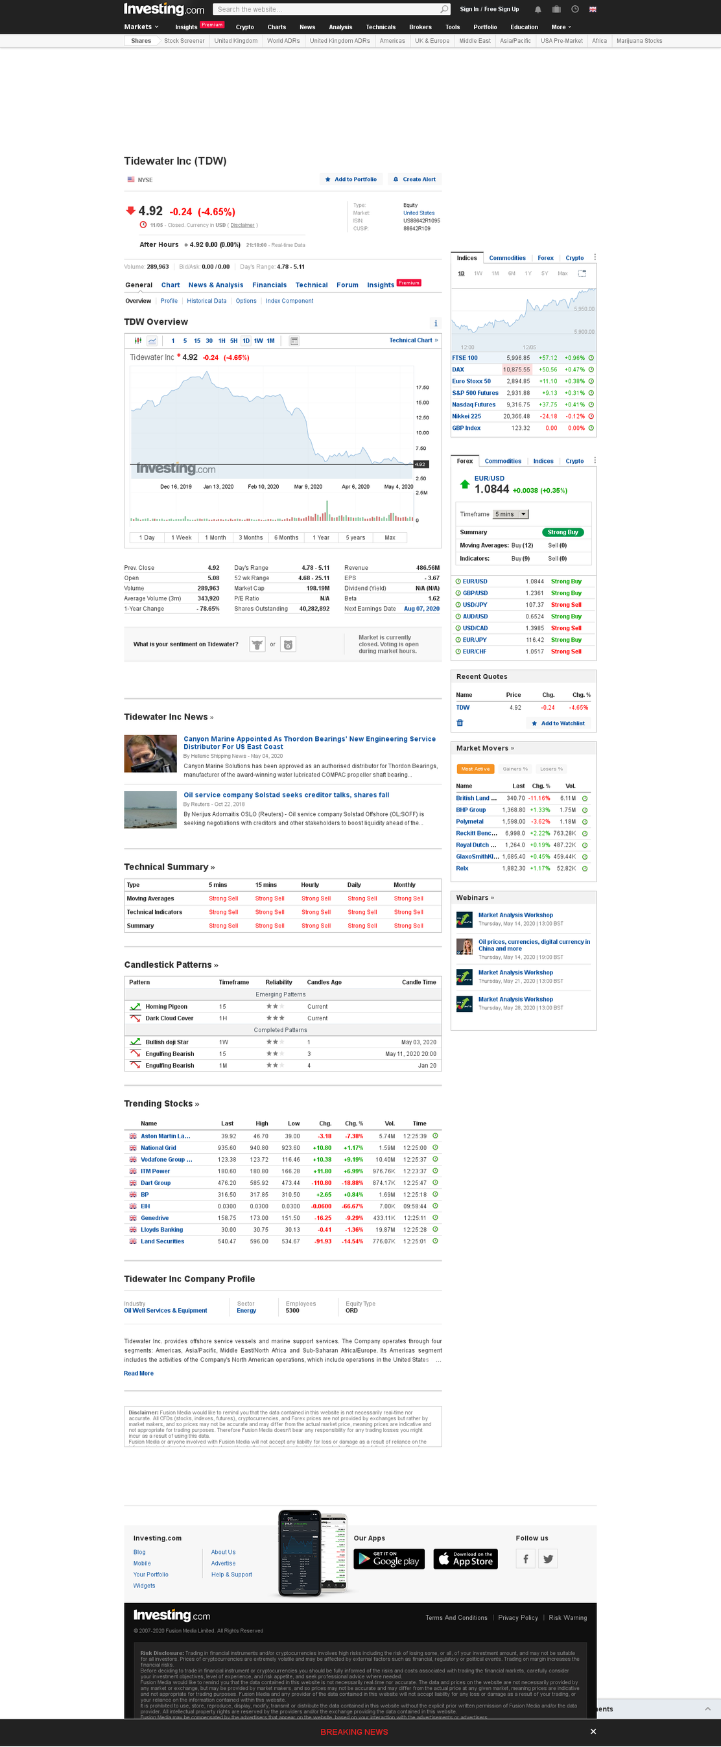This screenshot has width=721, height=1747.
Task: Choose the 3 Months chart range
Action: (x=250, y=538)
